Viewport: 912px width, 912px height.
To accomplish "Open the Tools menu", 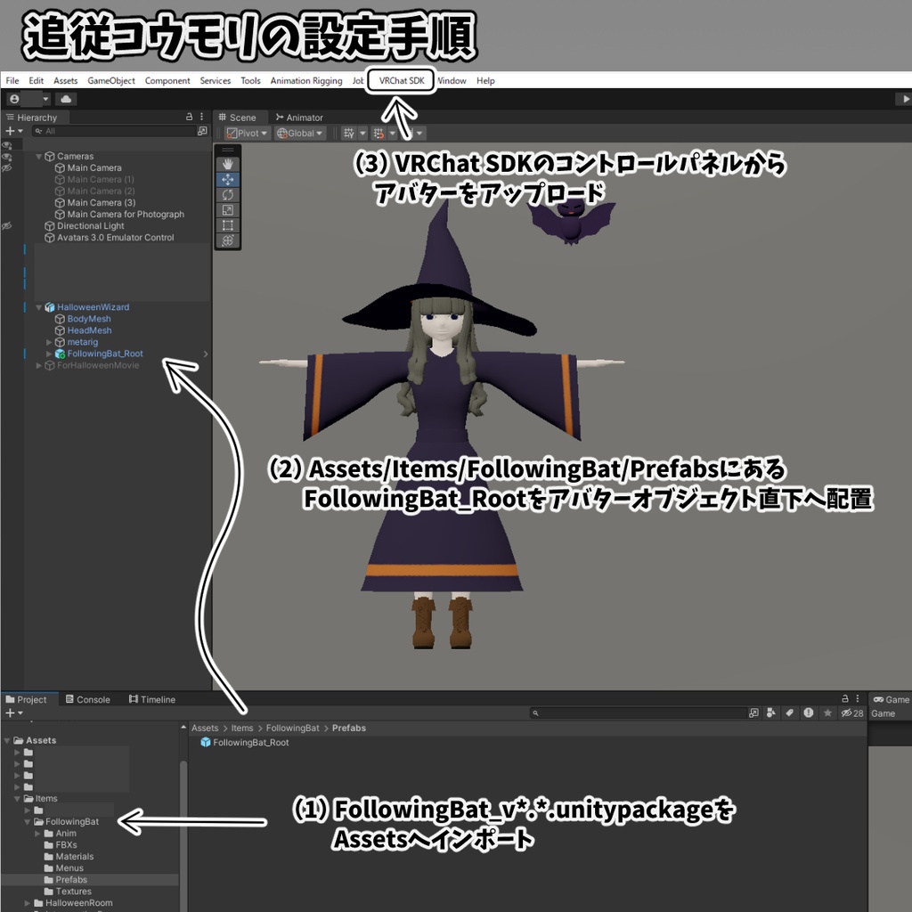I will [250, 81].
